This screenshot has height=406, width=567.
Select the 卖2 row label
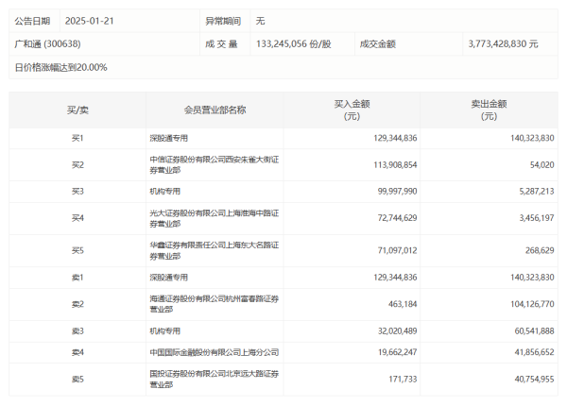[x=77, y=304]
